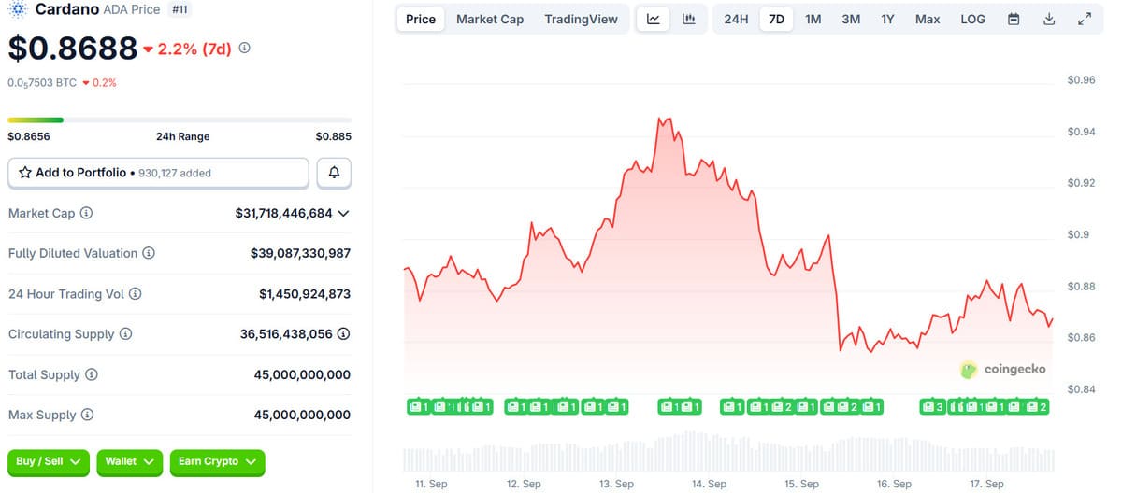Click the $0.96 y-axis label
This screenshot has height=493, width=1122.
1081,80
